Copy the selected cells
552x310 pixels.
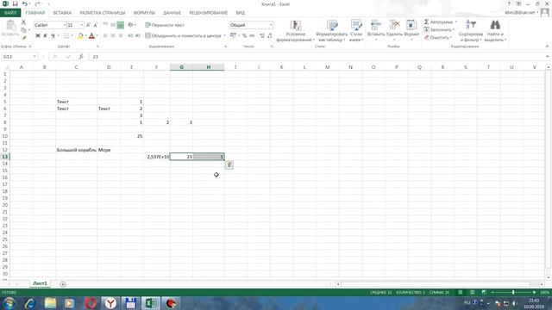(23, 30)
